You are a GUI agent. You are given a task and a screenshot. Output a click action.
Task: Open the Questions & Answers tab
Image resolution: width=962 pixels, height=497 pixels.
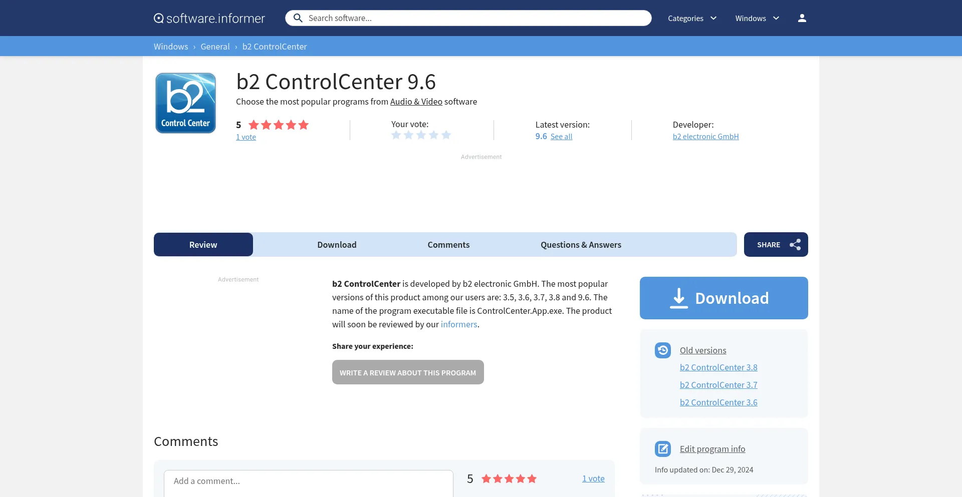point(581,245)
